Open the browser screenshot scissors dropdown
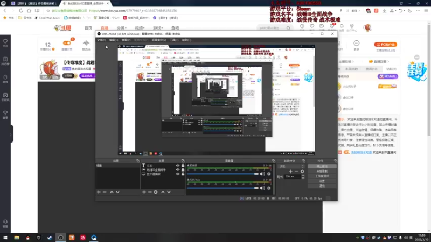This screenshot has height=242, width=431. tap(395, 11)
